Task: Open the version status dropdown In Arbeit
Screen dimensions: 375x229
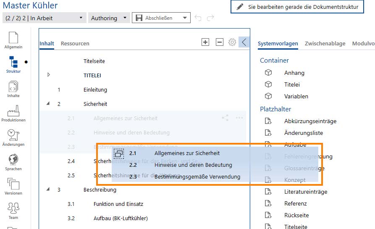Action: 44,18
